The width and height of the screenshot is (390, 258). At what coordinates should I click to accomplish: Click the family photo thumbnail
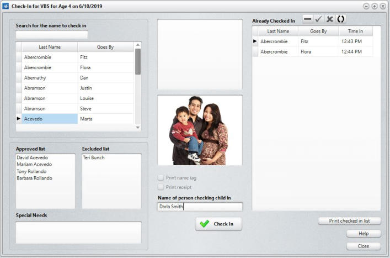coord(200,130)
